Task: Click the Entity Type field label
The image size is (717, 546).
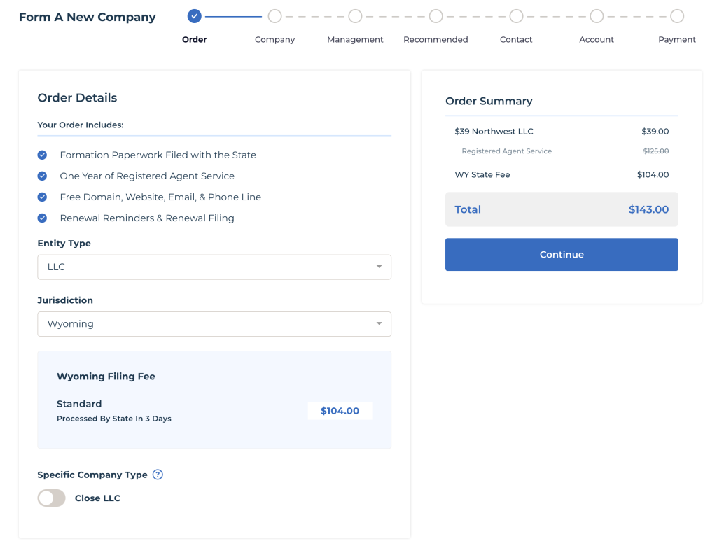Action: (x=64, y=244)
